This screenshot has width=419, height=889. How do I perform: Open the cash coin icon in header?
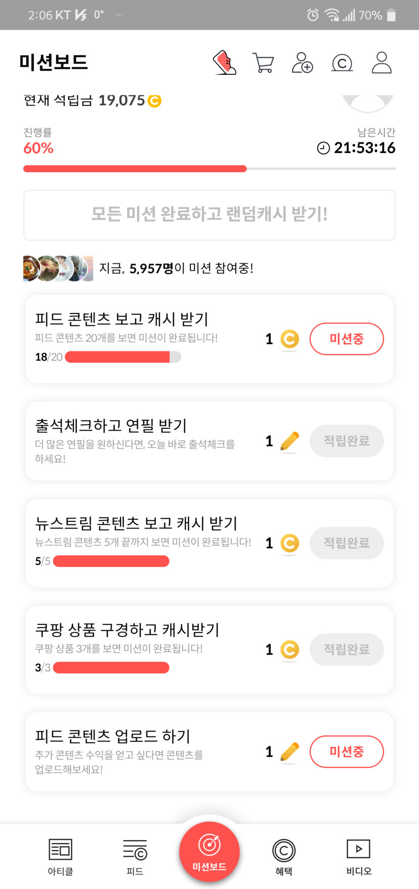click(x=342, y=64)
